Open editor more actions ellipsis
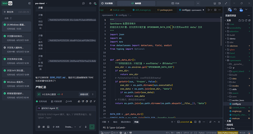The width and height of the screenshot is (253, 134). click(x=220, y=10)
